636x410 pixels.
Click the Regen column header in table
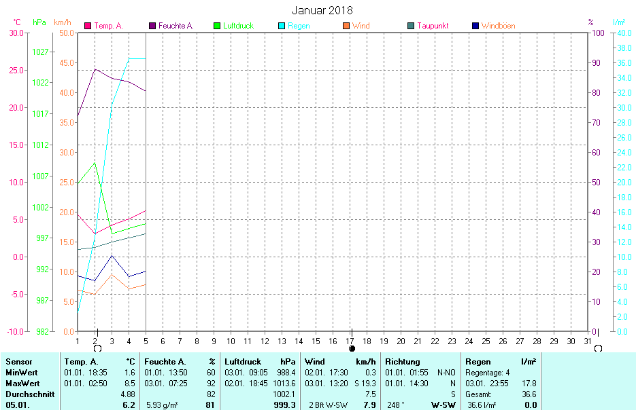pyautogui.click(x=478, y=362)
